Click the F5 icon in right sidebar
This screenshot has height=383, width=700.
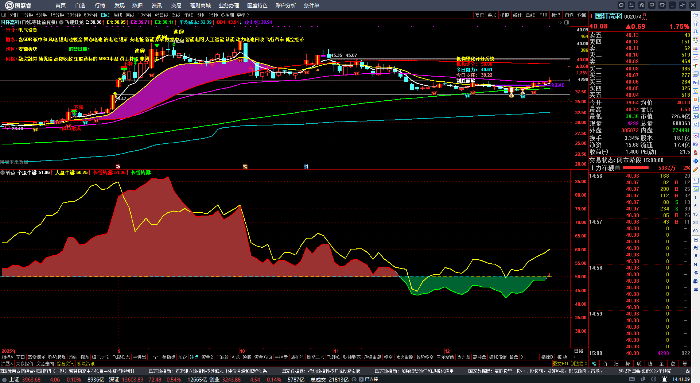[x=696, y=181]
